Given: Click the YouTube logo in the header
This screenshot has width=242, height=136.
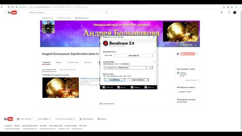Looking at the screenshot, I should pyautogui.click(x=12, y=12).
